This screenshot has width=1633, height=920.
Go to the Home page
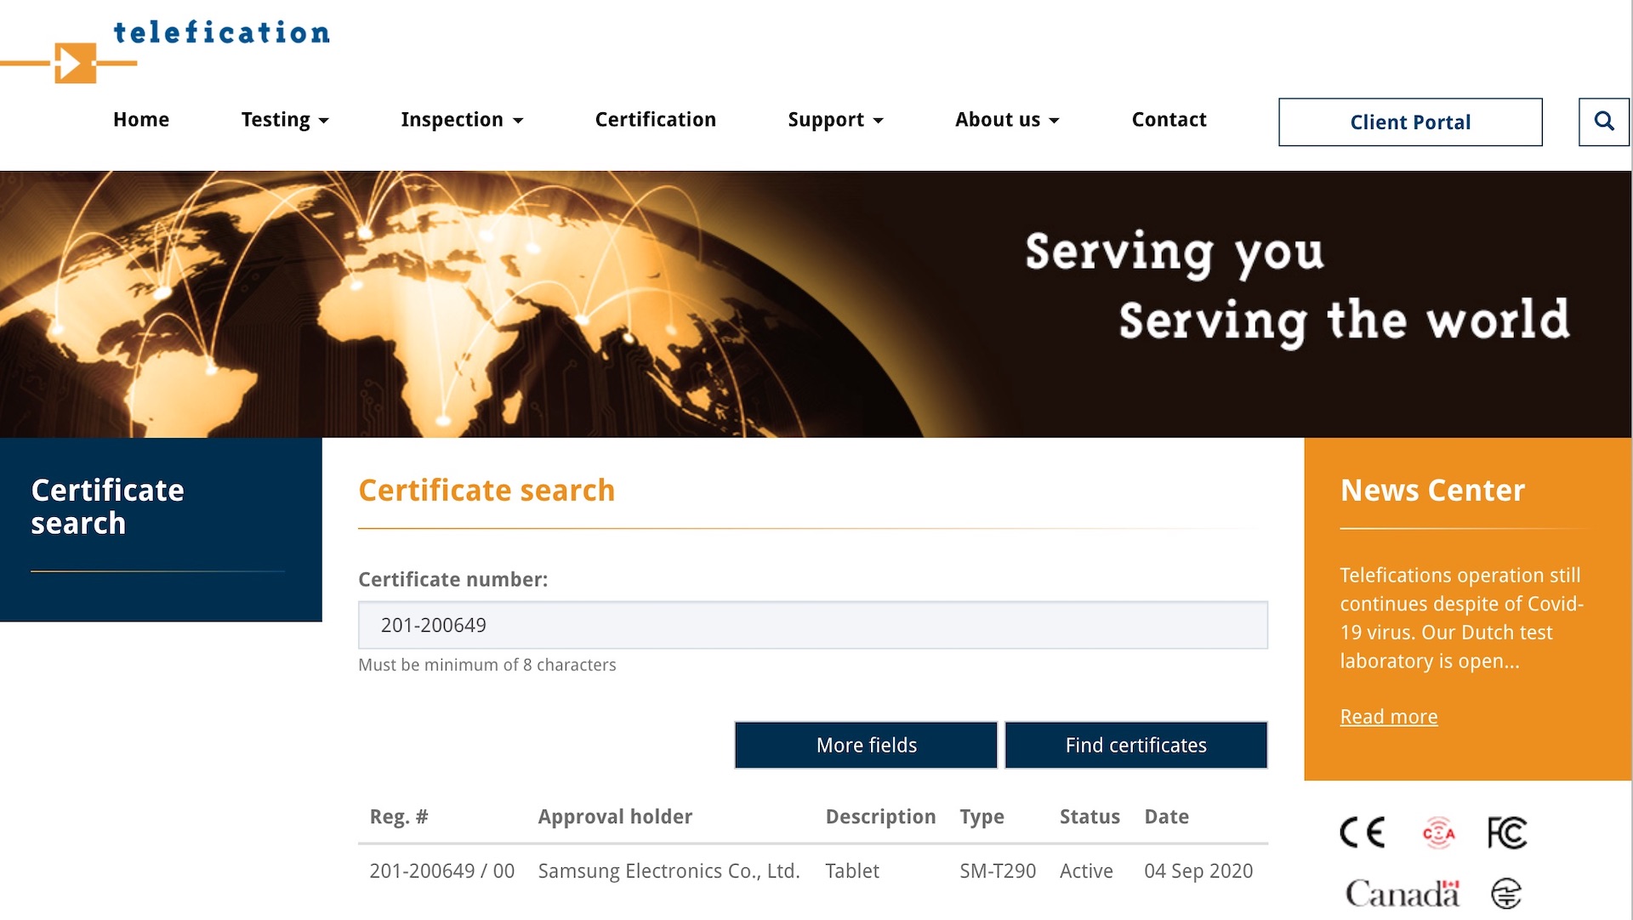click(x=141, y=120)
